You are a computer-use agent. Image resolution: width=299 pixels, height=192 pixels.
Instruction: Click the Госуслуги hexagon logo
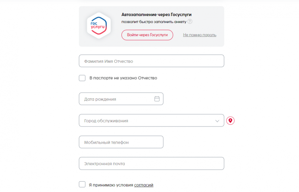[99, 26]
